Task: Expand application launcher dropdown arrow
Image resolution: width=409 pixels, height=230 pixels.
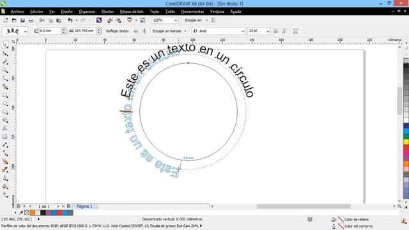Action: click(136, 20)
